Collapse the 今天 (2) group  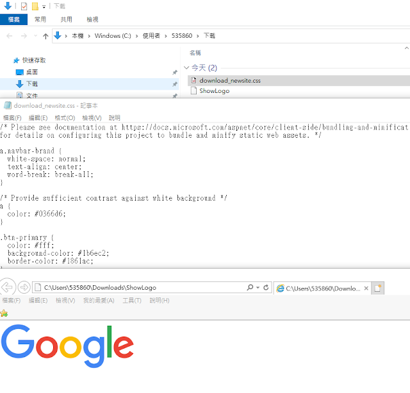coord(186,68)
